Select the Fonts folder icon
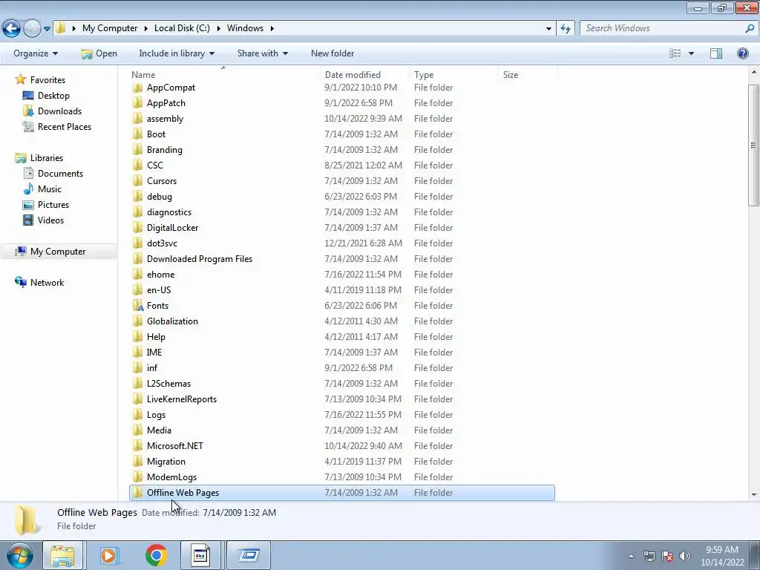 pyautogui.click(x=137, y=306)
